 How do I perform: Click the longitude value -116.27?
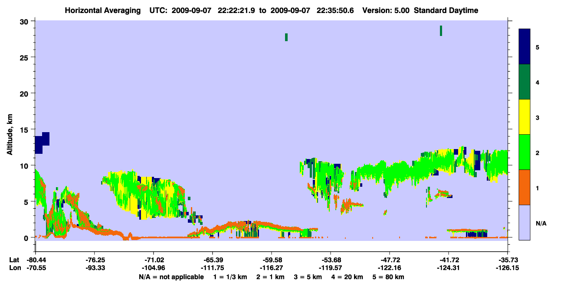tap(272, 268)
